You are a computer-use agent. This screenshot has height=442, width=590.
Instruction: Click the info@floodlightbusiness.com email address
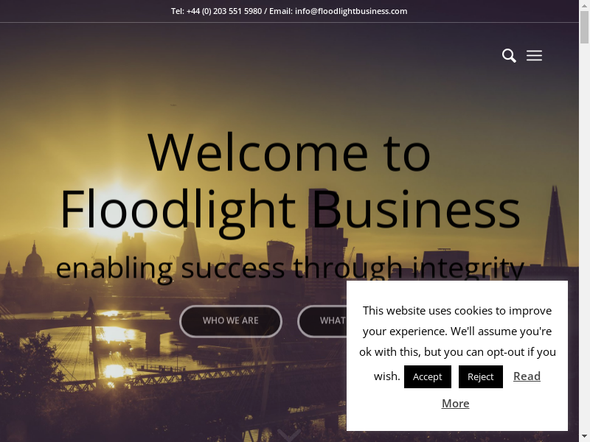pos(351,11)
